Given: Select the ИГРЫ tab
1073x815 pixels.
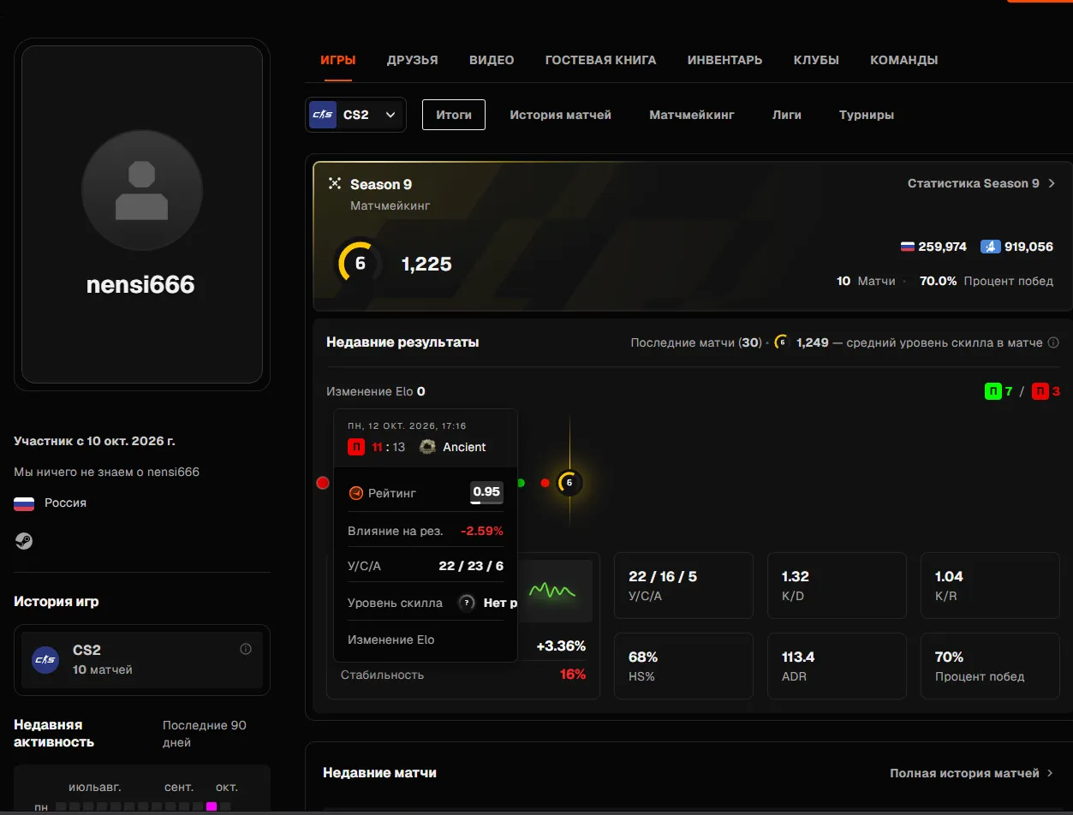Looking at the screenshot, I should [338, 60].
